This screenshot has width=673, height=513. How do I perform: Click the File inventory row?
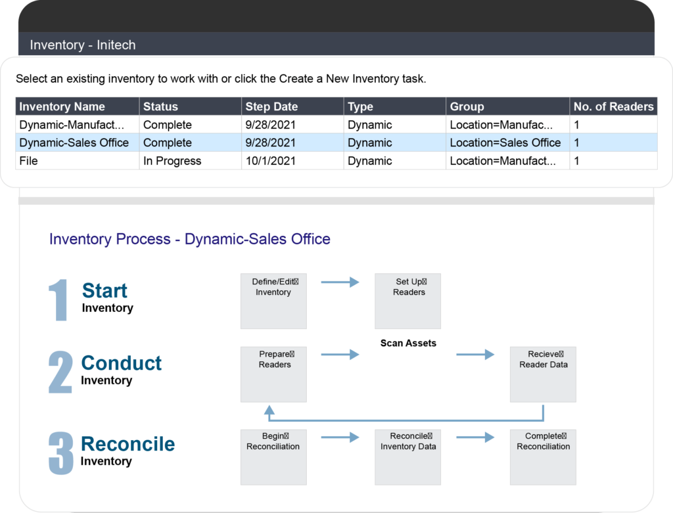[x=77, y=160]
